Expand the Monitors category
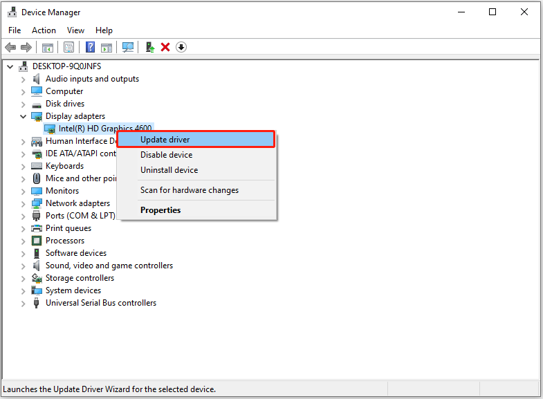This screenshot has height=399, width=543. click(24, 192)
